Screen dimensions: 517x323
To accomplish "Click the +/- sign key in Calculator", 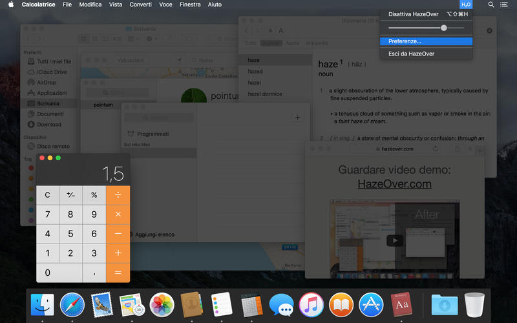I will click(70, 195).
